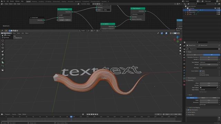Click the Taper Object eyedropper icon
The image size is (221, 124).
217,87
